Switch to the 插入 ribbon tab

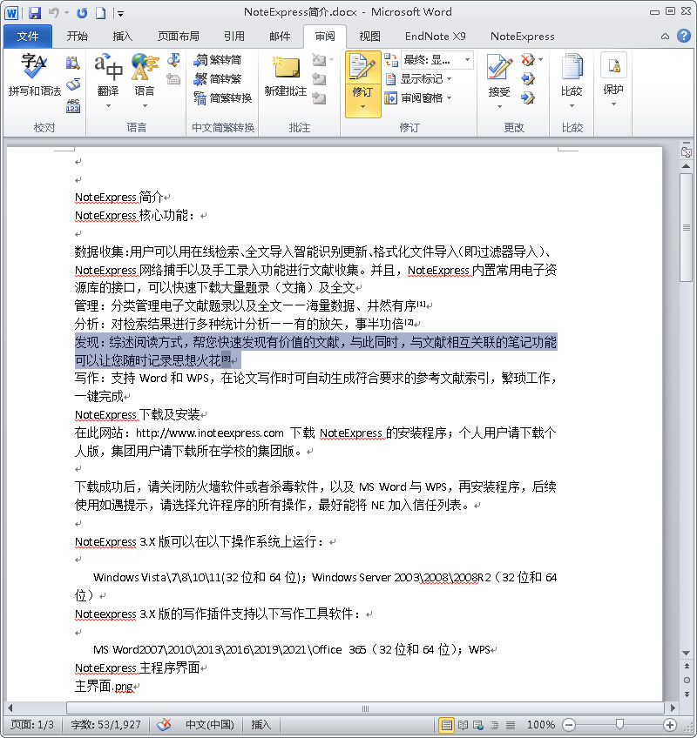pyautogui.click(x=123, y=37)
